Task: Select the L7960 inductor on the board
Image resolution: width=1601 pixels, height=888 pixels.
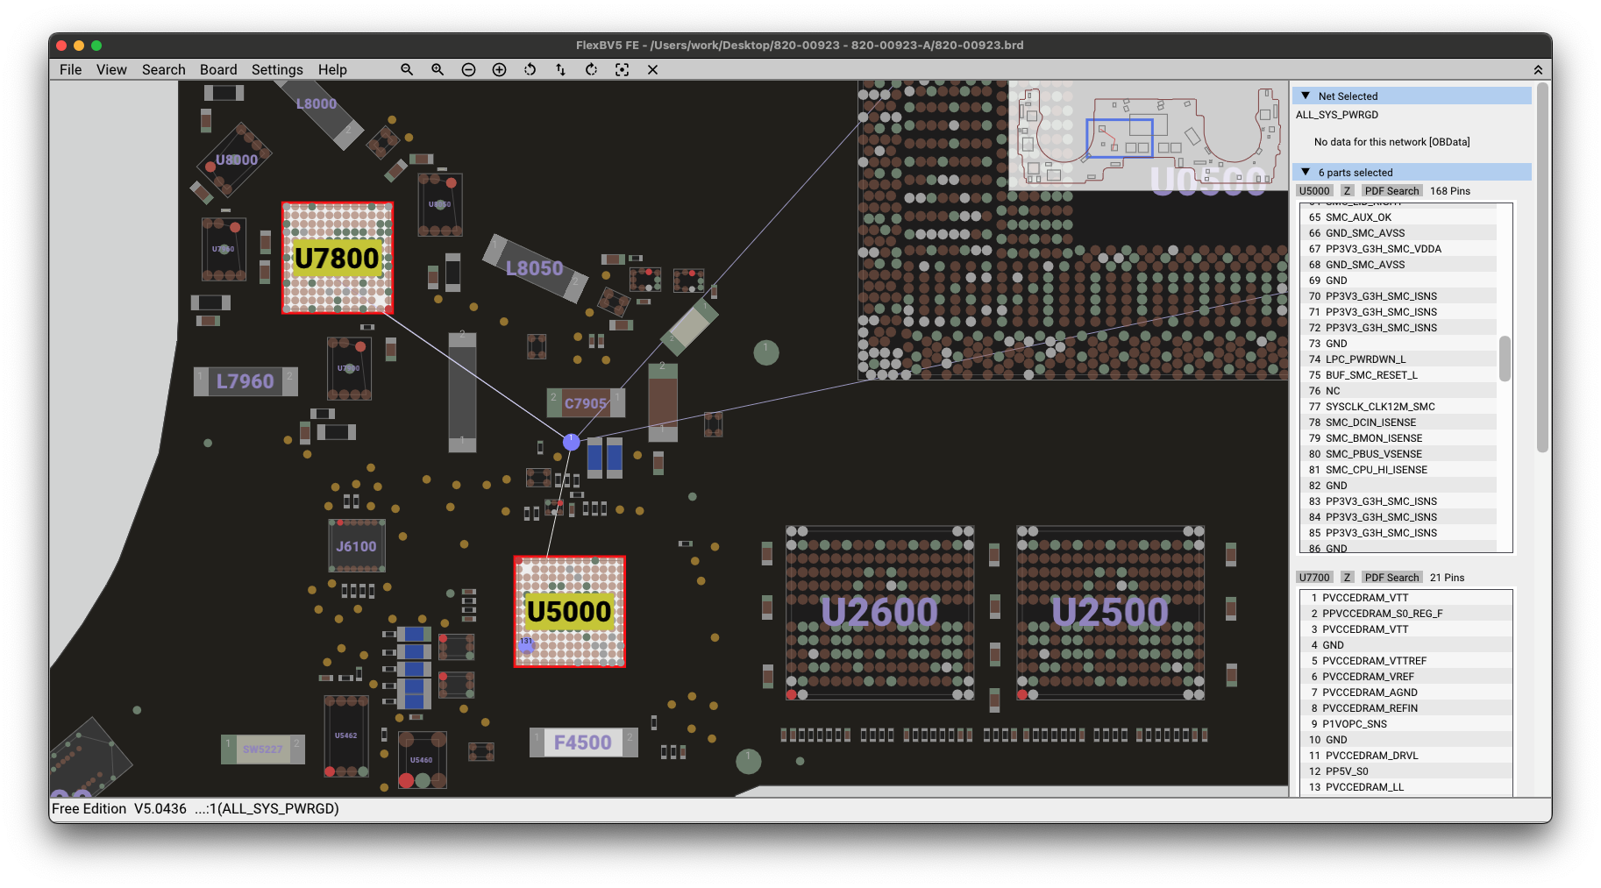Action: [x=245, y=381]
